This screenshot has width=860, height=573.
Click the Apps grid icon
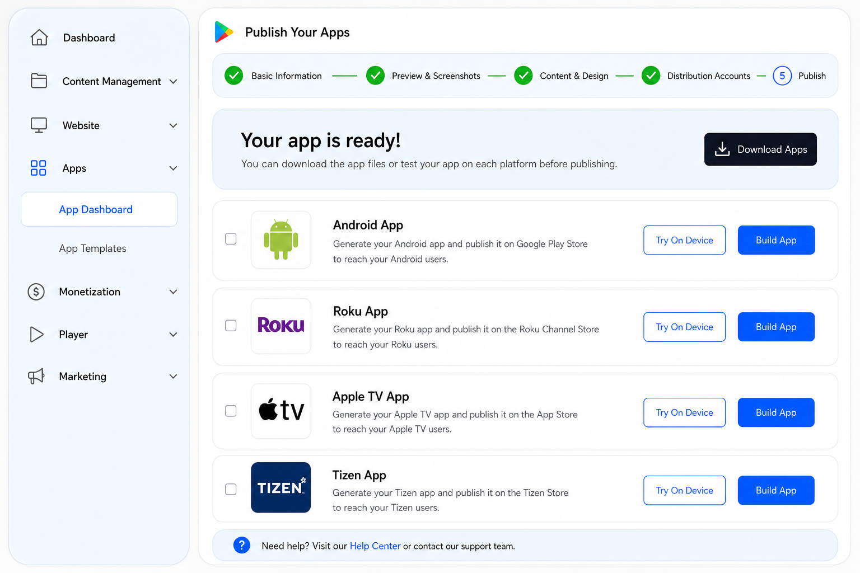coord(38,168)
